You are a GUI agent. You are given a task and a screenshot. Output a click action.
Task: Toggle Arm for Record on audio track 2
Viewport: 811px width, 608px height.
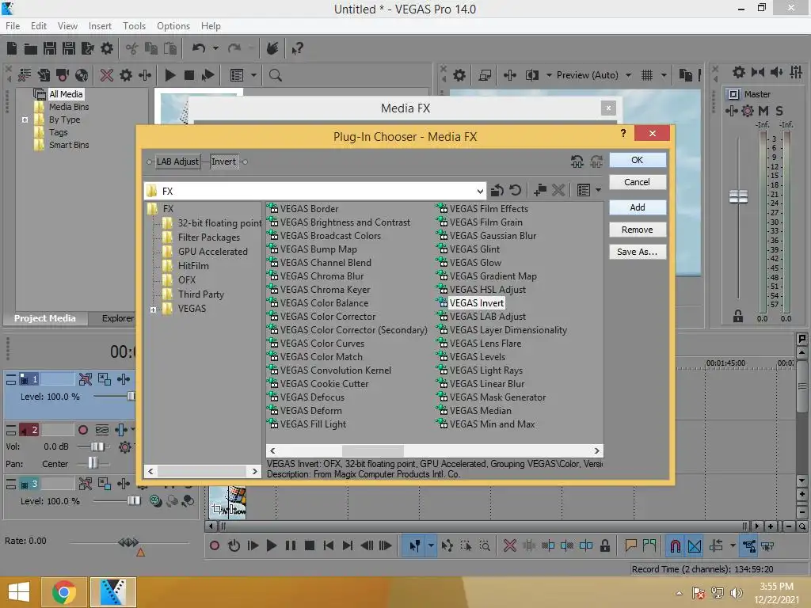(82, 430)
